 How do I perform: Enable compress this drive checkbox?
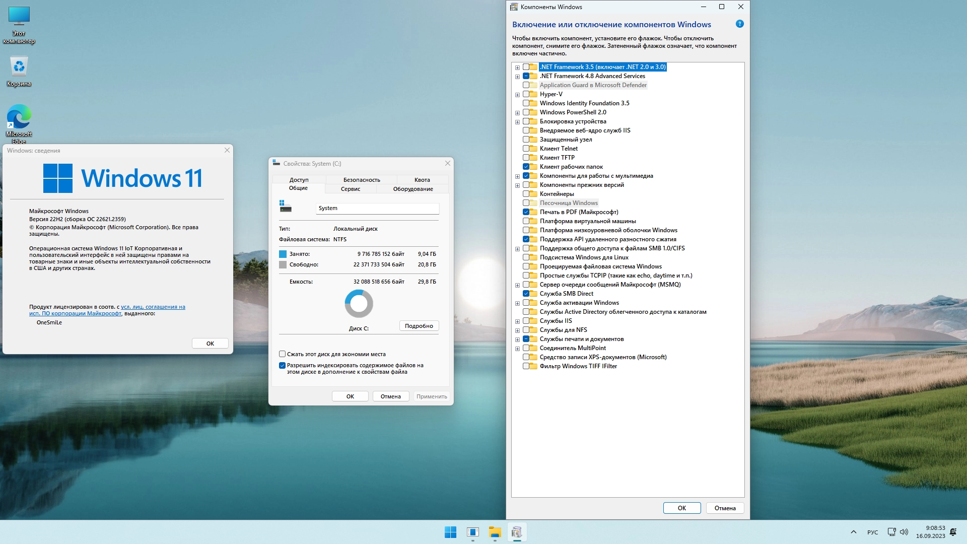click(283, 354)
